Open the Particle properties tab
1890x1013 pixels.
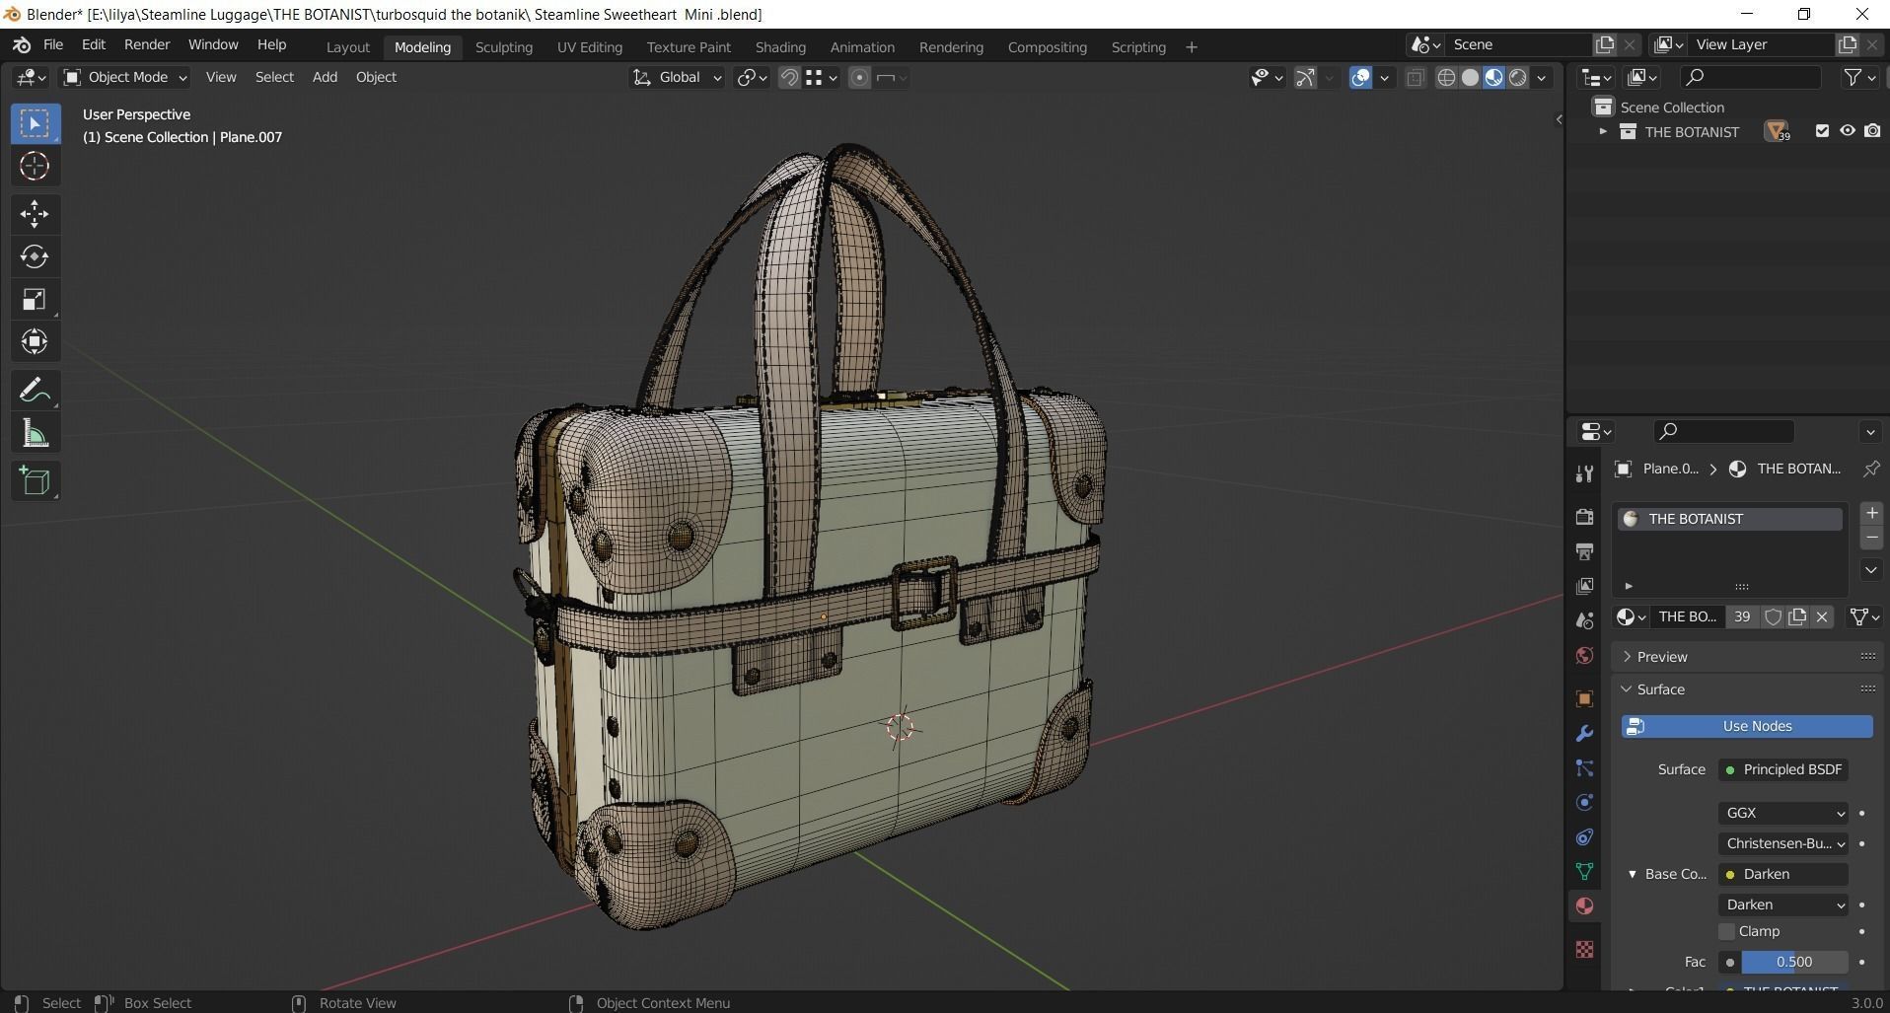click(1584, 767)
